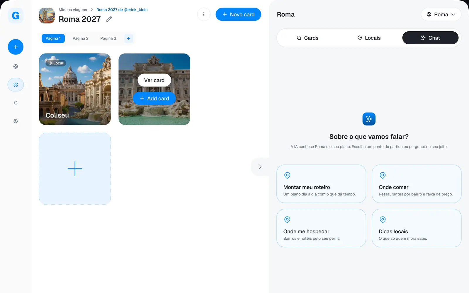This screenshot has height=293, width=469.
Task: Click the Add card button
Action: tap(154, 98)
